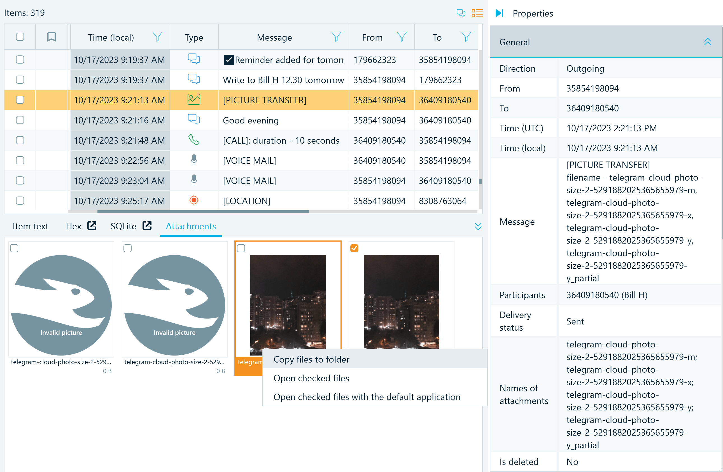Click the bookmark column header icon

tap(51, 37)
